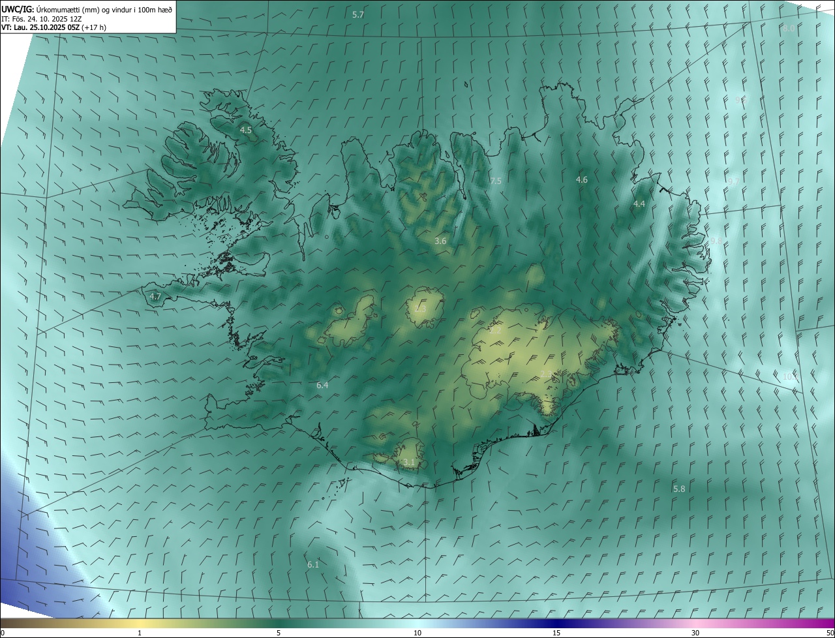This screenshot has height=638, width=835.
Task: Click the 7.5 value in north Iceland
Action: (496, 181)
